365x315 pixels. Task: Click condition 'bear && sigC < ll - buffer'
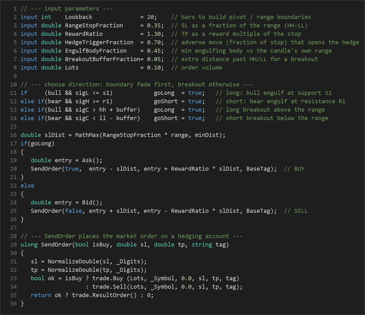(92, 118)
